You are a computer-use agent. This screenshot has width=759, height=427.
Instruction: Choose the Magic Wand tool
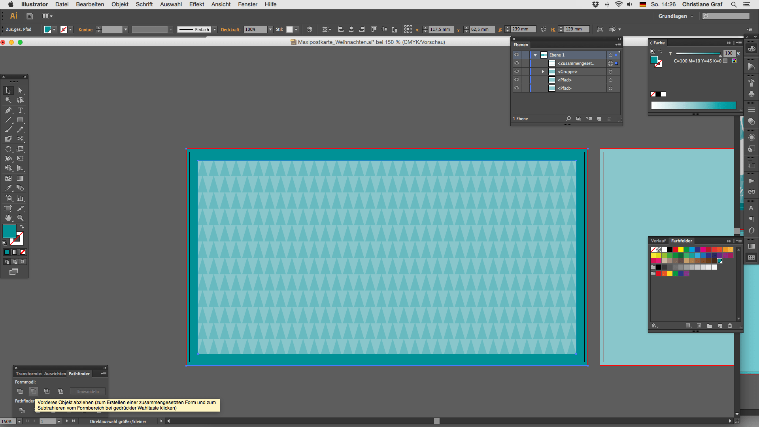tap(8, 100)
